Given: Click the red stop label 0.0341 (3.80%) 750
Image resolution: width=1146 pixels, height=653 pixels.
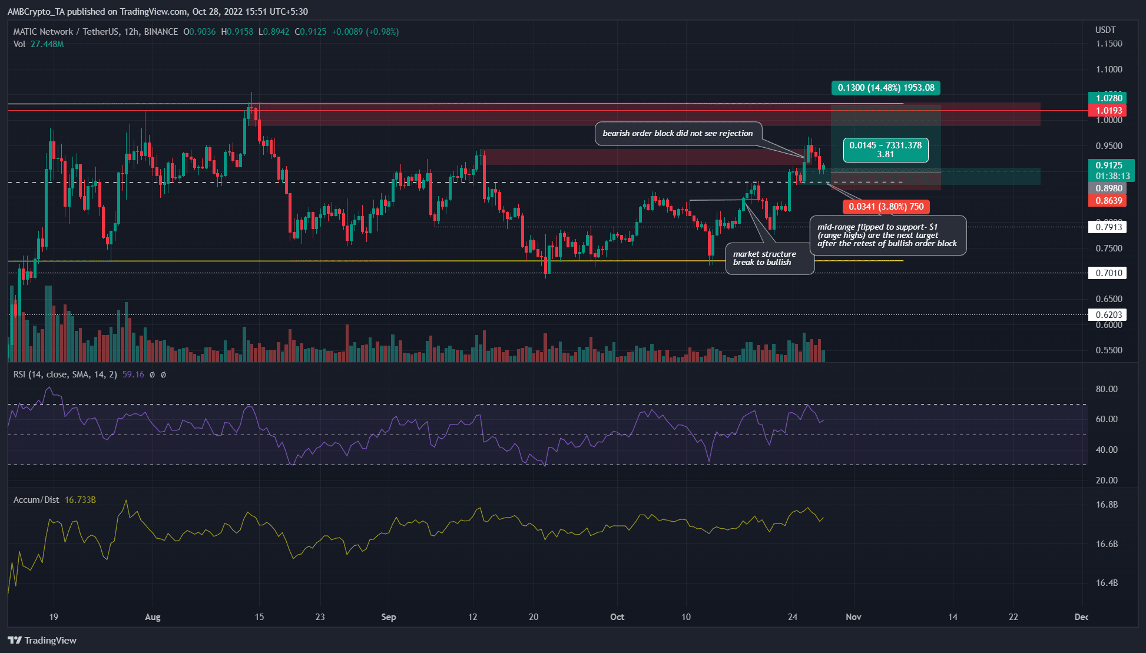Looking at the screenshot, I should point(886,207).
